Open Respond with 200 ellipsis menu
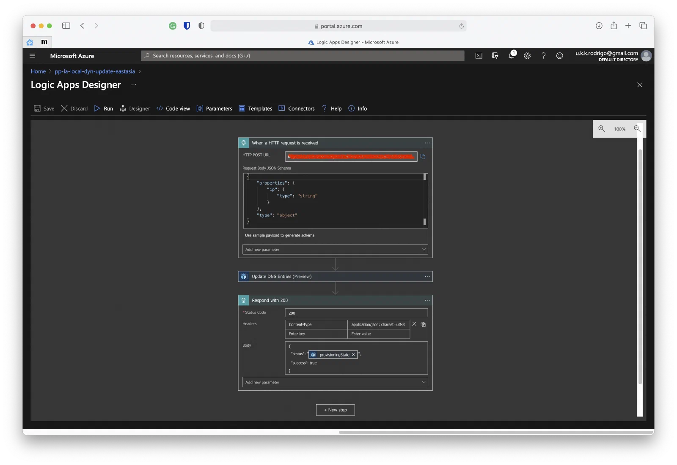This screenshot has height=465, width=677. click(x=427, y=300)
